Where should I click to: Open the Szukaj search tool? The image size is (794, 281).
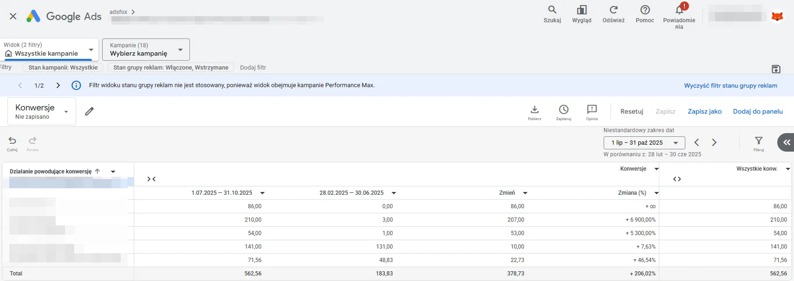tap(552, 14)
